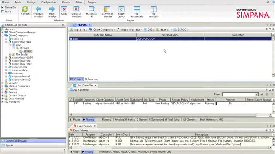
Task: Close the Job Controller tab
Action: [95, 86]
